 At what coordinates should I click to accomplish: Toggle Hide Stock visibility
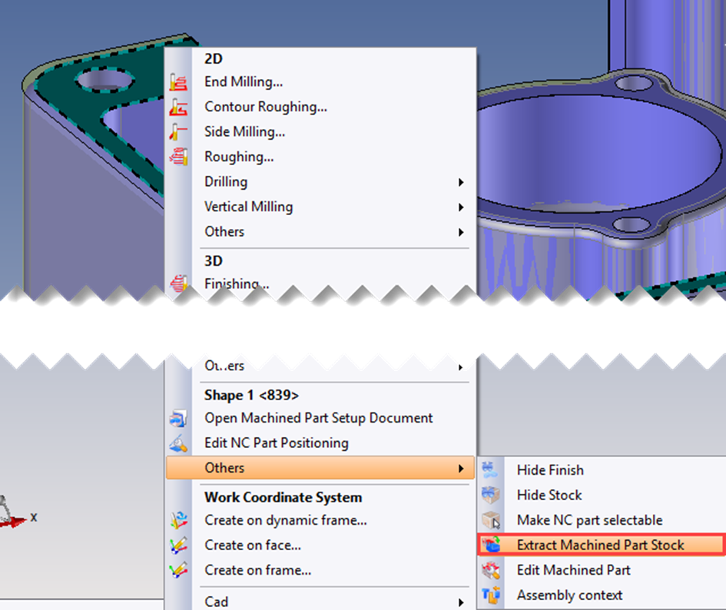pos(549,496)
